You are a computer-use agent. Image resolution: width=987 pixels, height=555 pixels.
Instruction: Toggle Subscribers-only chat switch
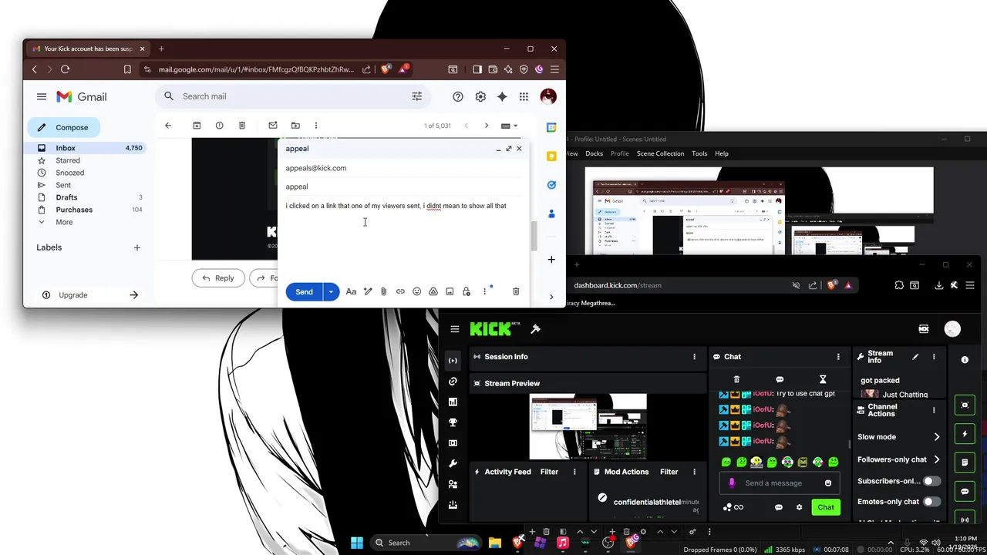click(x=932, y=481)
